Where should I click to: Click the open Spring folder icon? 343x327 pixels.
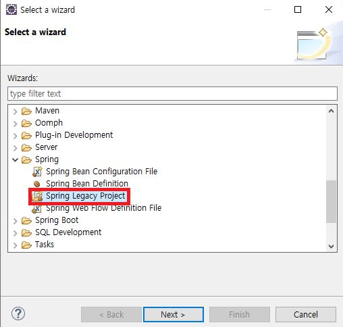tap(26, 159)
